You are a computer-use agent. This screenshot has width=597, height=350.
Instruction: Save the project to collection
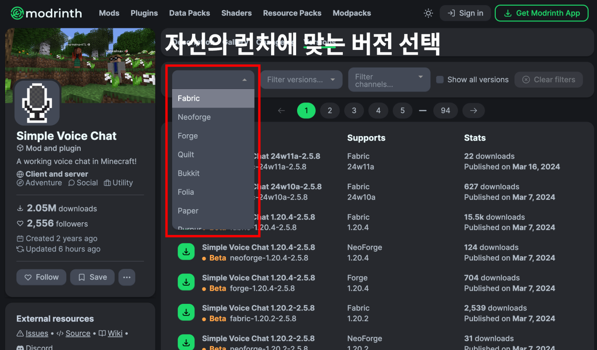(92, 277)
